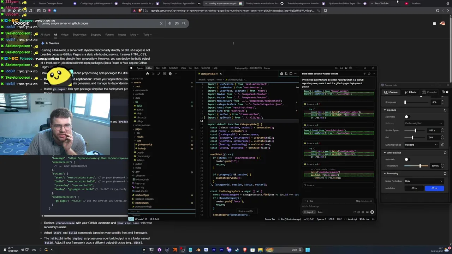Open Premiere Pro from taskbar

pos(221,250)
